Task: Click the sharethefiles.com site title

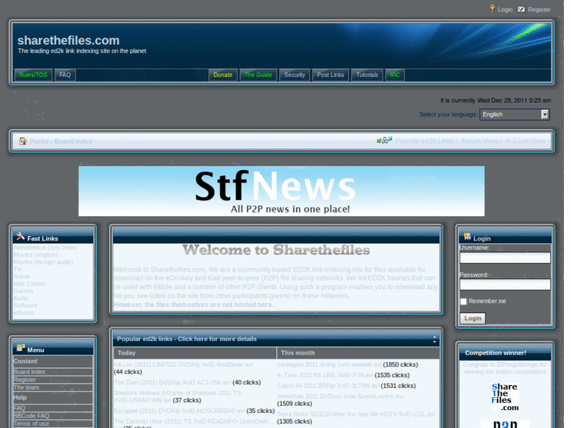Action: click(x=69, y=40)
